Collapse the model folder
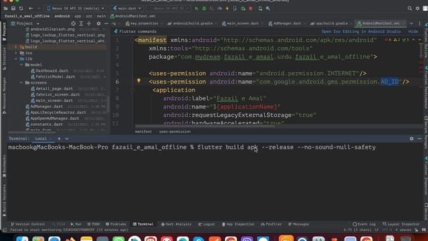 [x=21, y=65]
